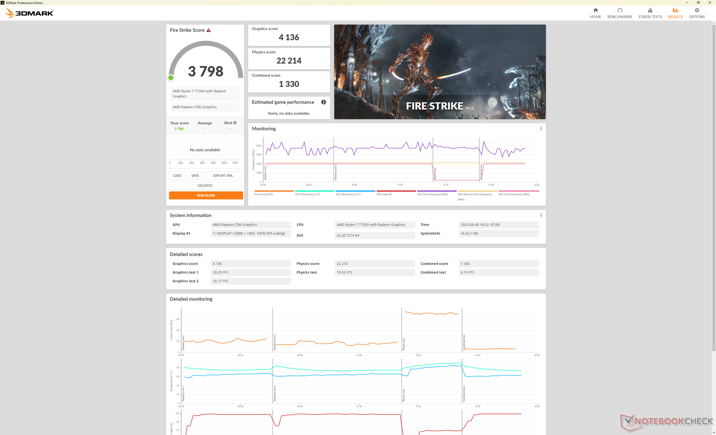Toggle the GPU Load (%) legend entry

[384, 194]
